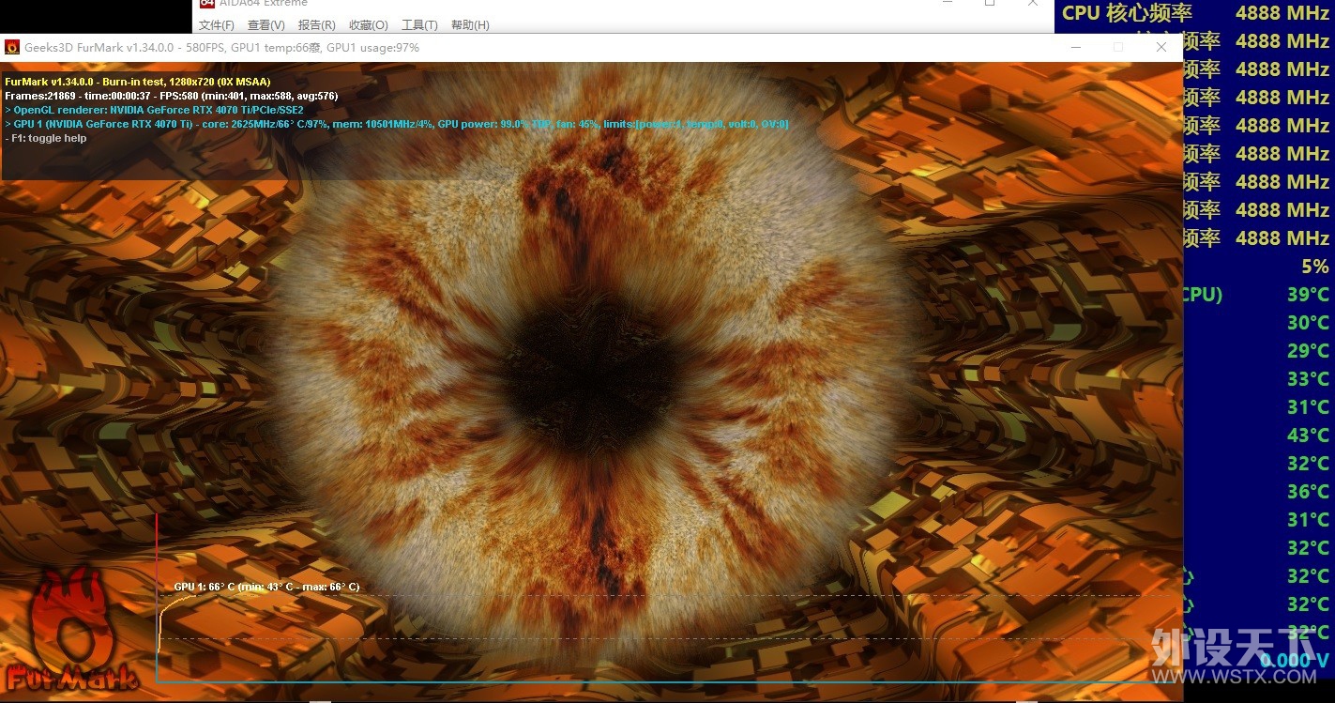The image size is (1335, 703).
Task: Minimize the FurMark window
Action: tap(1075, 47)
